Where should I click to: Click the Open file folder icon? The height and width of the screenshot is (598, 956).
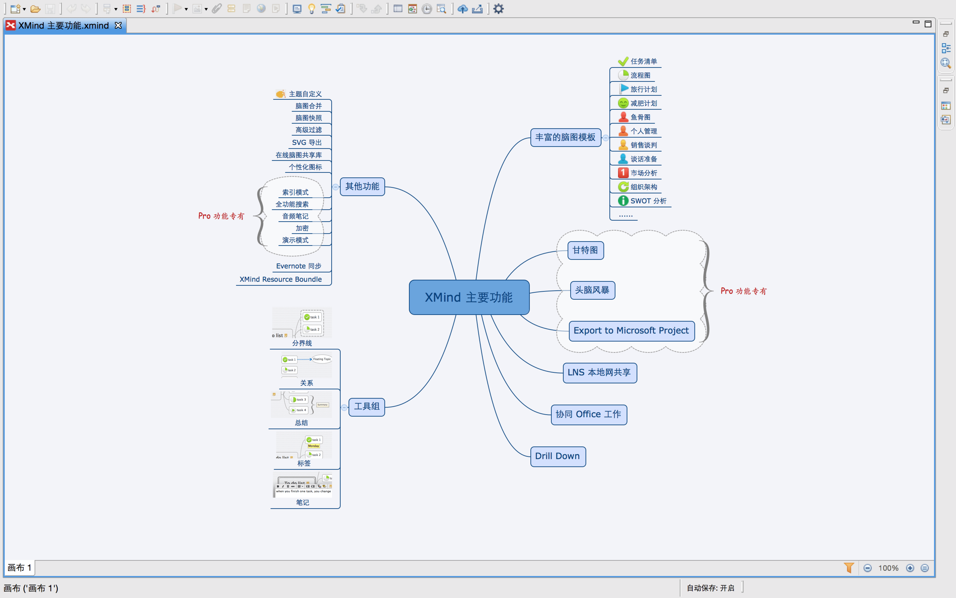click(x=35, y=9)
